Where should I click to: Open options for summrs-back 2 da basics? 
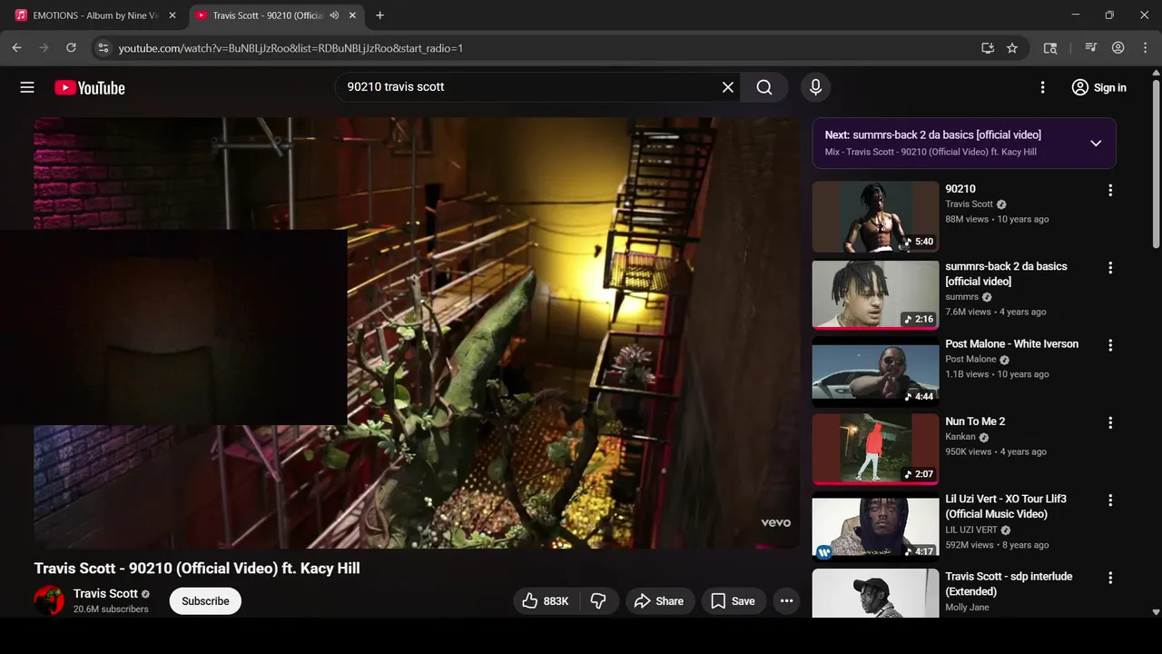[x=1109, y=268]
